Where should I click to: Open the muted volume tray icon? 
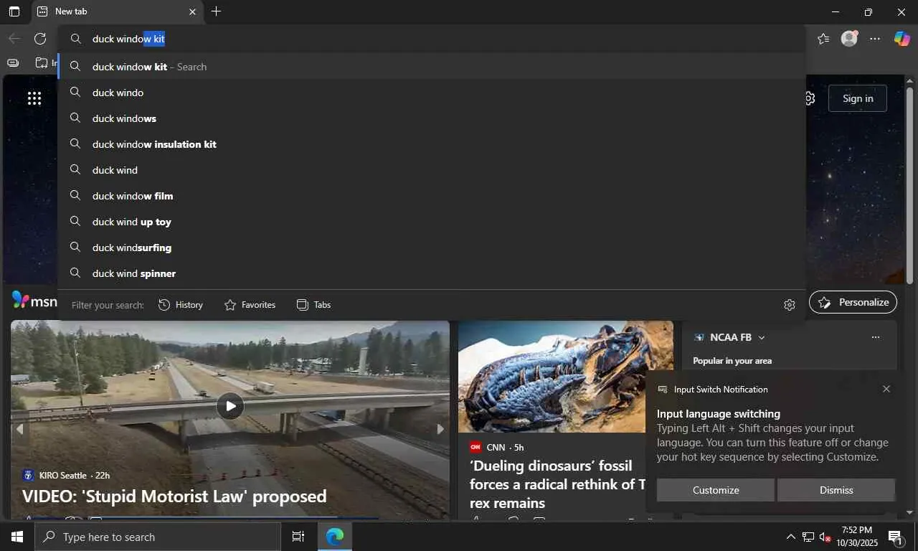point(825,537)
